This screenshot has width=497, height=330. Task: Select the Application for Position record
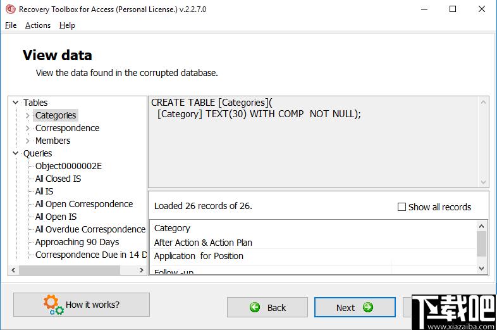199,256
